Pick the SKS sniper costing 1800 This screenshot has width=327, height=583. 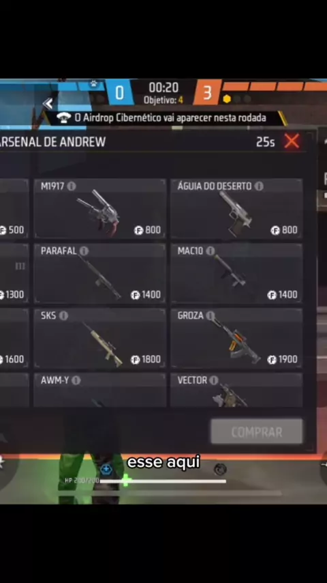100,338
